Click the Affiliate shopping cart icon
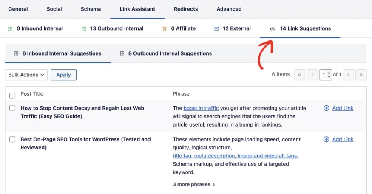The height and width of the screenshot is (194, 372). pos(165,29)
